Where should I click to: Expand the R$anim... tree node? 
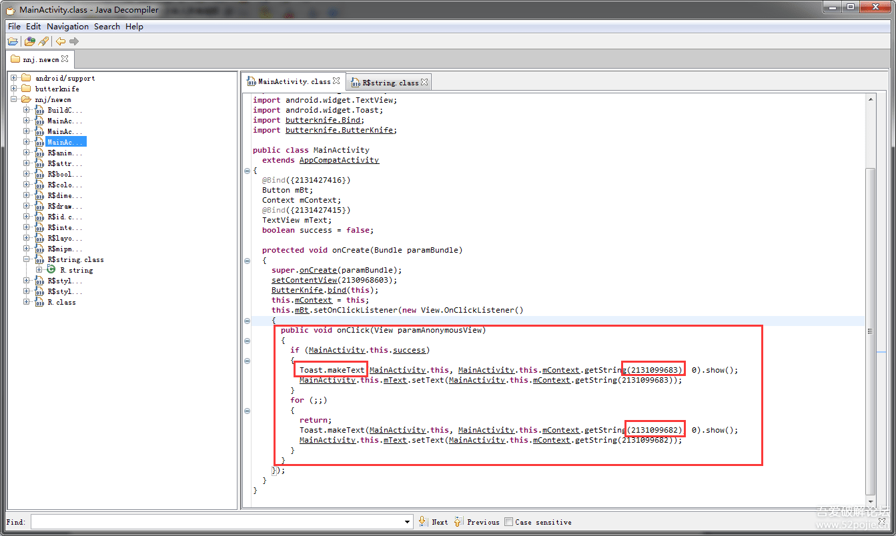click(27, 153)
